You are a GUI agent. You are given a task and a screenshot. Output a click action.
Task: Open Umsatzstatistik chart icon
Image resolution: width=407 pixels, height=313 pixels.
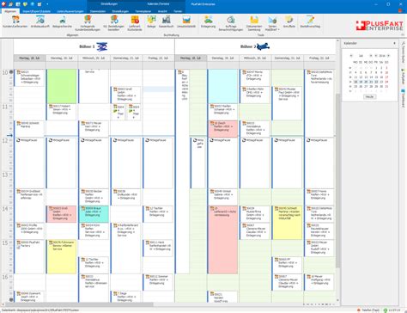coord(186,21)
